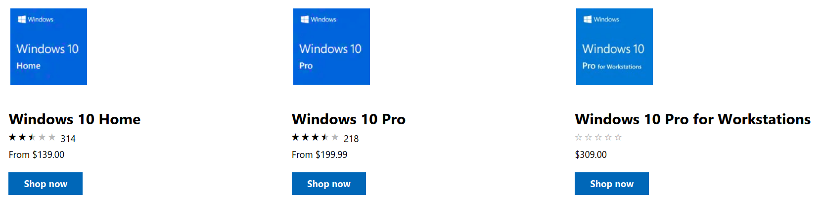This screenshot has width=821, height=202.
Task: Click the Windows logo on Pro tile
Action: click(x=305, y=19)
